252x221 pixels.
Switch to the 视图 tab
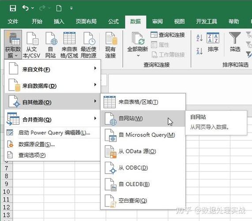click(x=179, y=21)
